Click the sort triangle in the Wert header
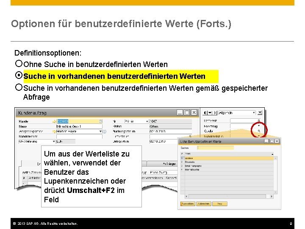Viewport: 305px width, 229px height. point(272,154)
